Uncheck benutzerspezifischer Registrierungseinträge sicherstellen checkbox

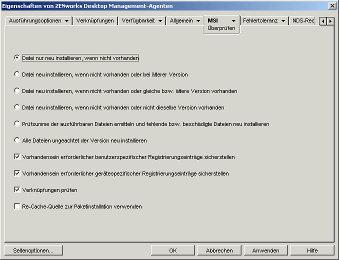point(17,156)
